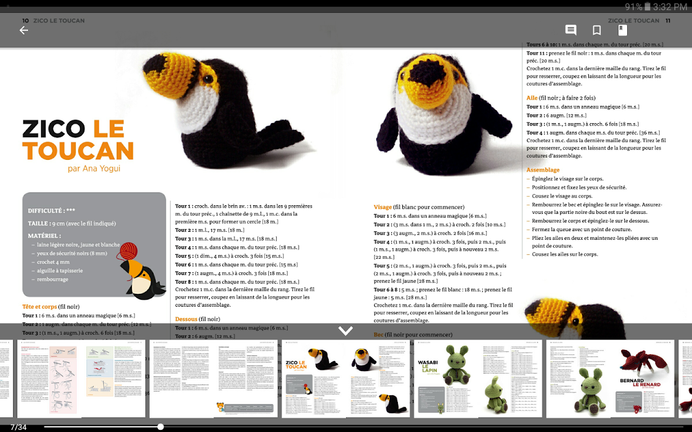
Task: Tap the battery indicator in the status bar
Action: (638, 7)
